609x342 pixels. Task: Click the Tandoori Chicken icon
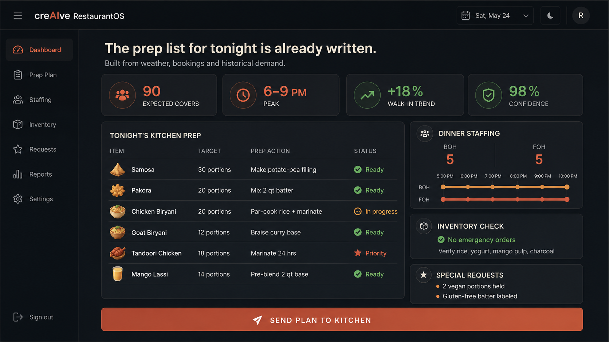pyautogui.click(x=117, y=253)
